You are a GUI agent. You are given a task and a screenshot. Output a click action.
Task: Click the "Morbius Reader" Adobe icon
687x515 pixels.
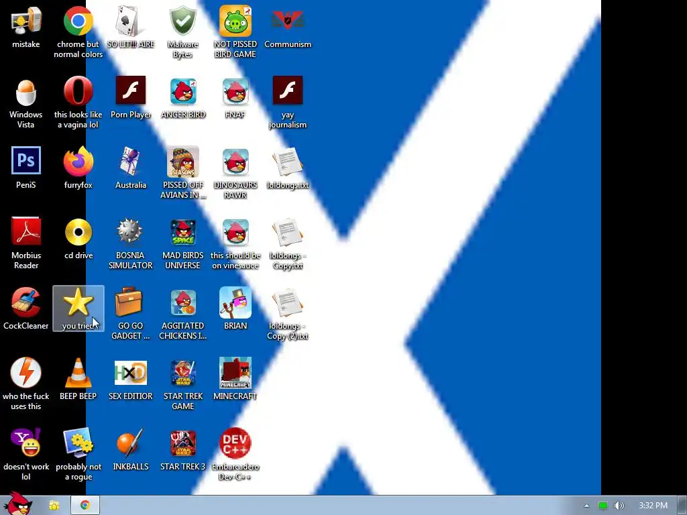point(26,231)
